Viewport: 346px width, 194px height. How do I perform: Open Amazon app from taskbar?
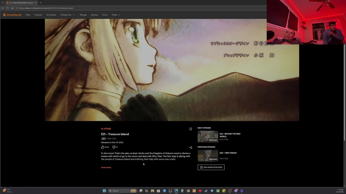170,191
